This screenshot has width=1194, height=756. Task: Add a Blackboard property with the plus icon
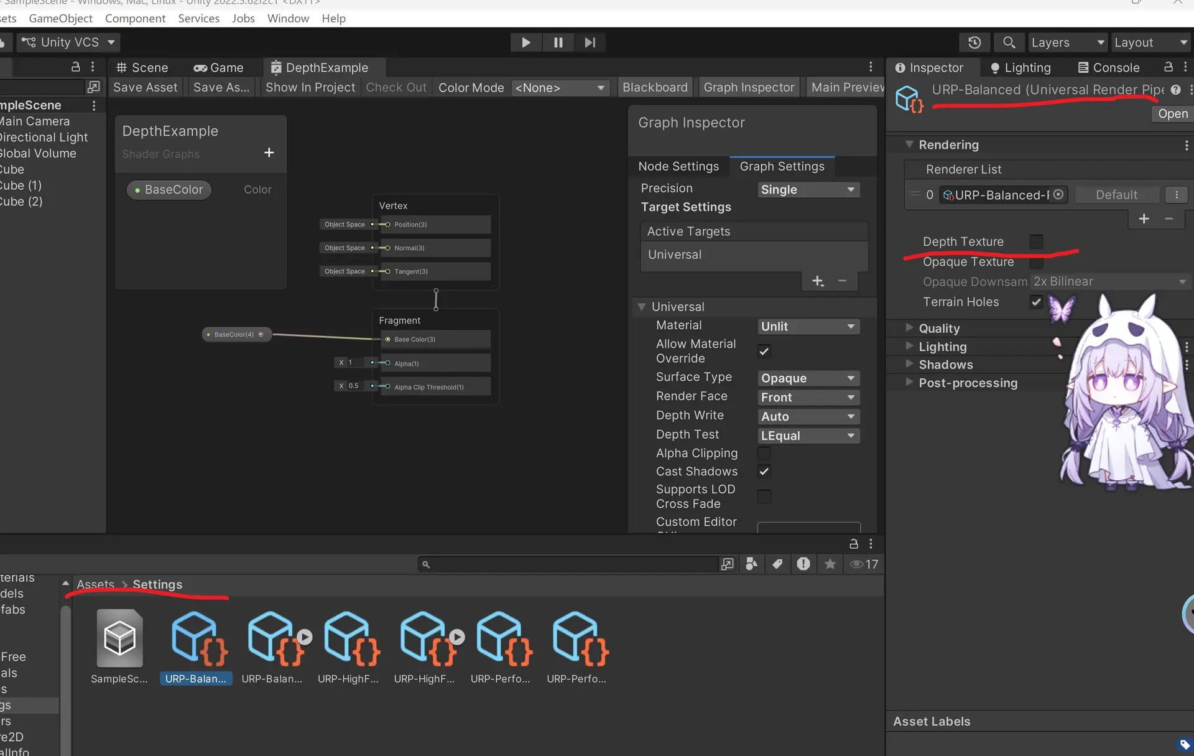pos(269,152)
